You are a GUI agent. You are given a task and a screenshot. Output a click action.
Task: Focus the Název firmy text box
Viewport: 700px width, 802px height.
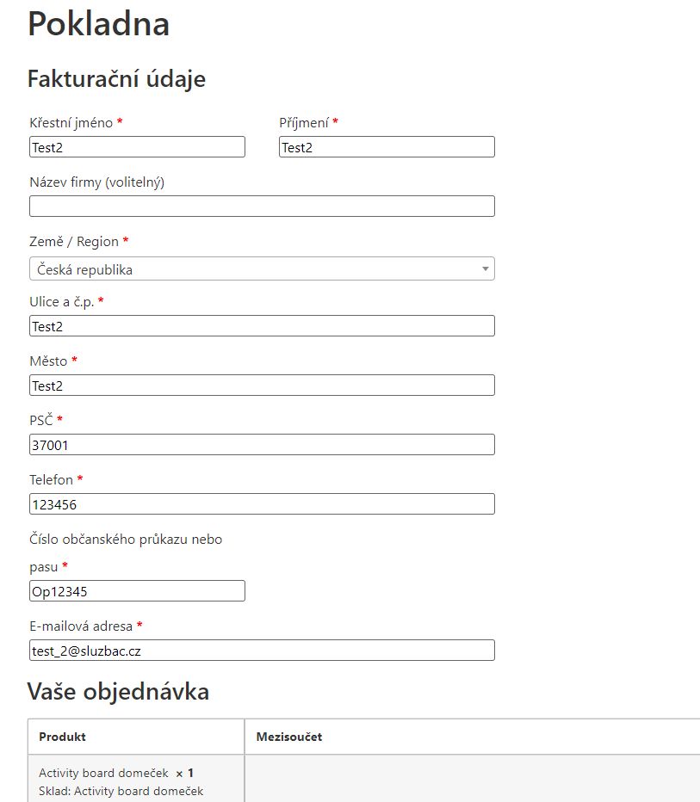tap(262, 207)
